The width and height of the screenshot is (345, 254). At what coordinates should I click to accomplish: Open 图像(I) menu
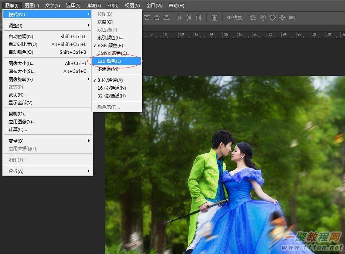click(12, 6)
